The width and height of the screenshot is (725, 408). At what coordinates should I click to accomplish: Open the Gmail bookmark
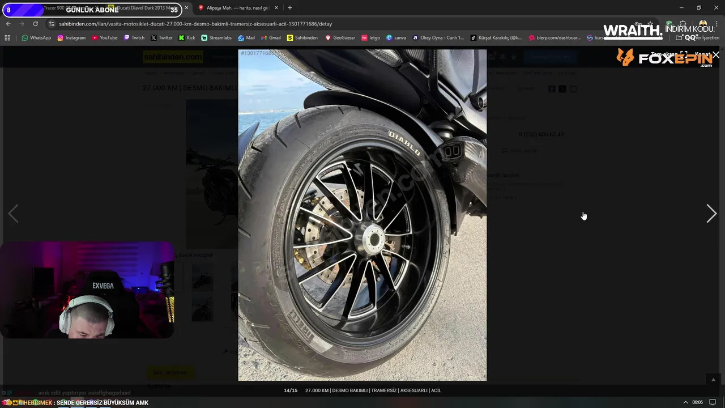tap(271, 37)
